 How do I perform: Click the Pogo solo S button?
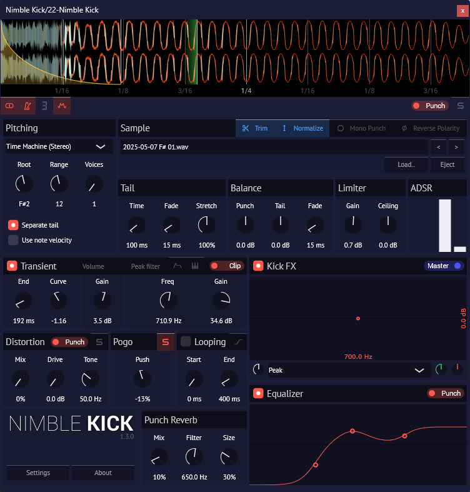166,342
